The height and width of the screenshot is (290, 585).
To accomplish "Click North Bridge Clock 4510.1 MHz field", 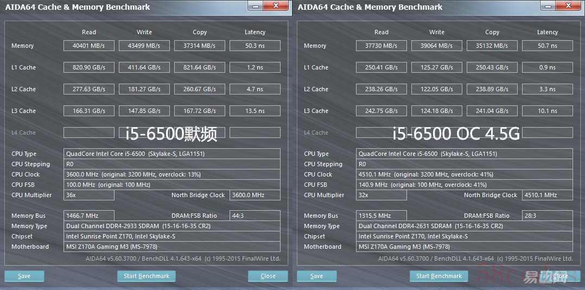I will pyautogui.click(x=548, y=195).
